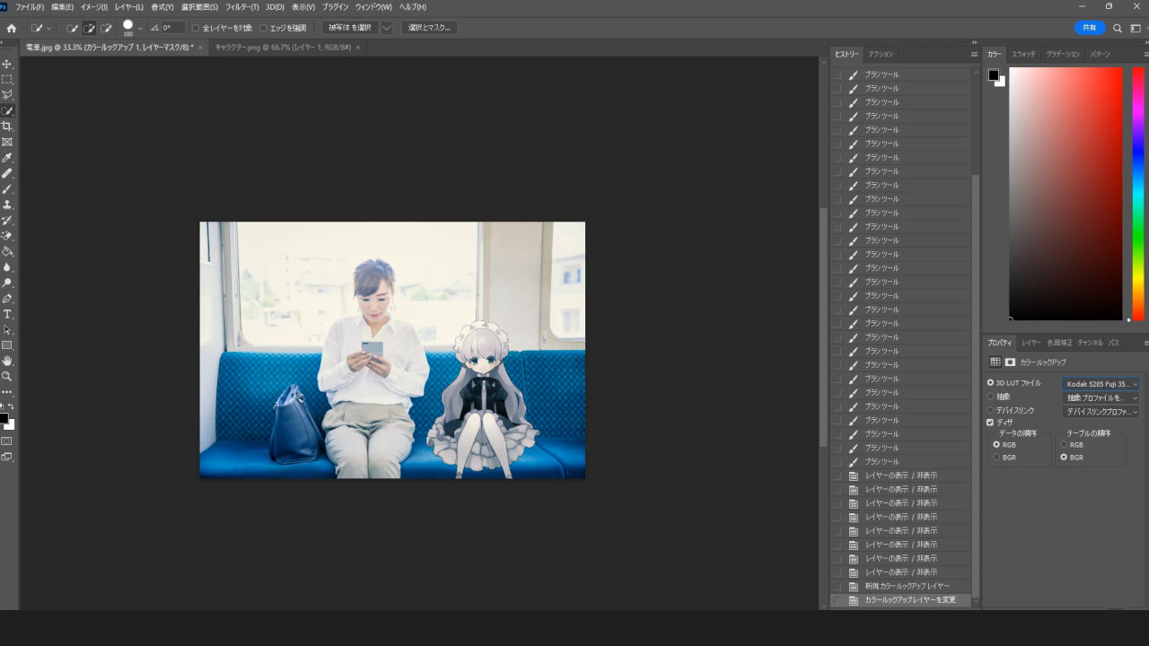Open the workspace switcher dropdown
Viewport: 1149px width, 646px height.
point(1136,28)
